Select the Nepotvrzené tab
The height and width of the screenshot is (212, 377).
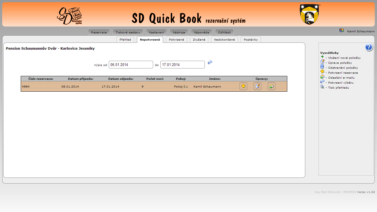150,39
